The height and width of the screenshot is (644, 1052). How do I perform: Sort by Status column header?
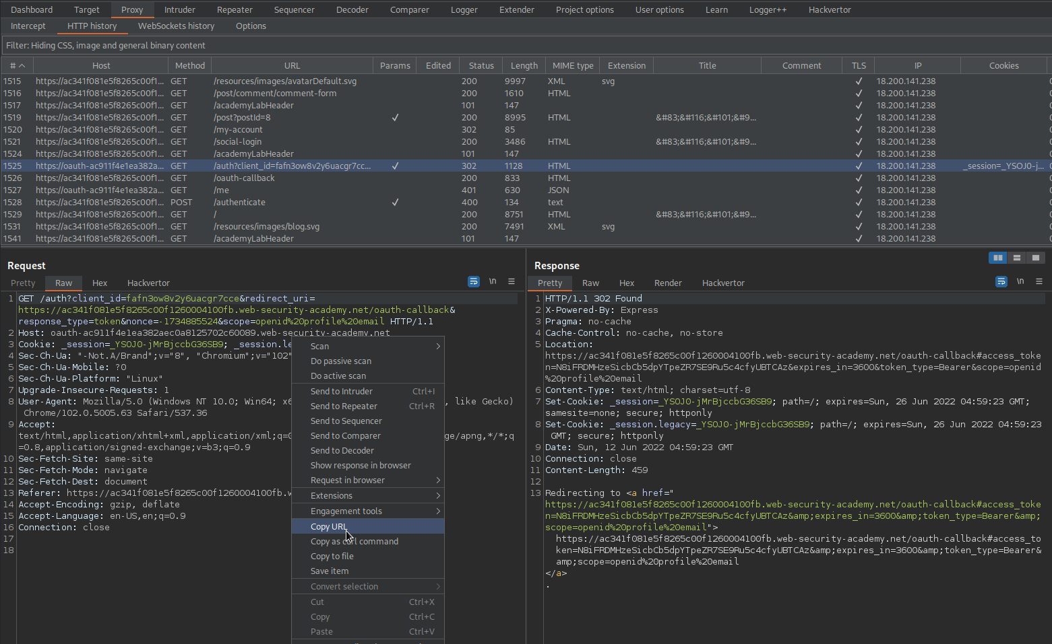(x=481, y=65)
